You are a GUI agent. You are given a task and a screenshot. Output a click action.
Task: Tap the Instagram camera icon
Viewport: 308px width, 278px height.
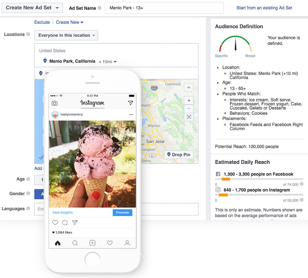(x=55, y=103)
